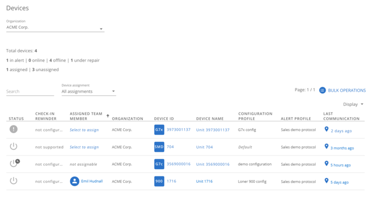Click the 900 device type badge

159,181
